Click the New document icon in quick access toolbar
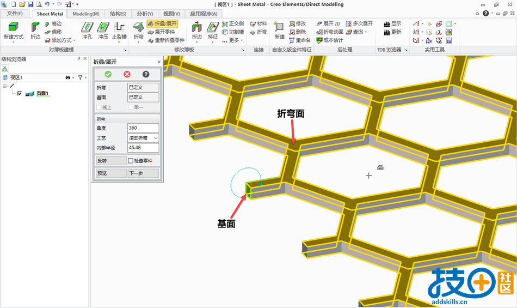Image resolution: width=517 pixels, height=308 pixels. click(x=14, y=4)
